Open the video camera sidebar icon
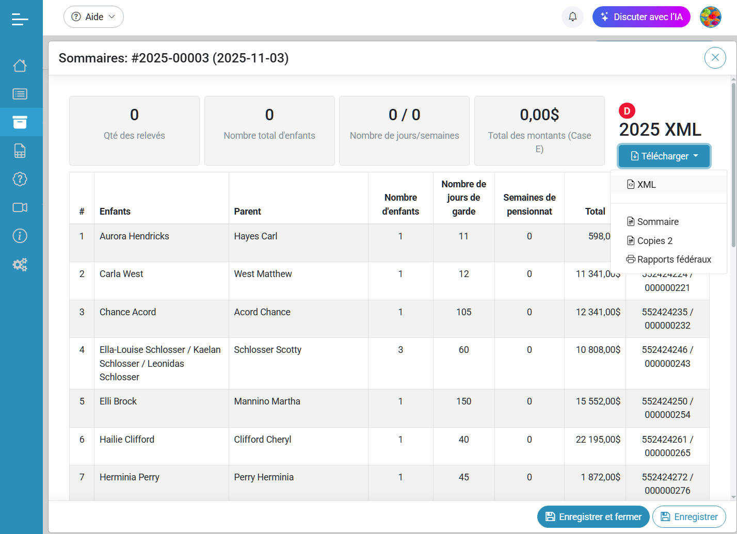Viewport: 737px width, 534px height. pos(20,207)
